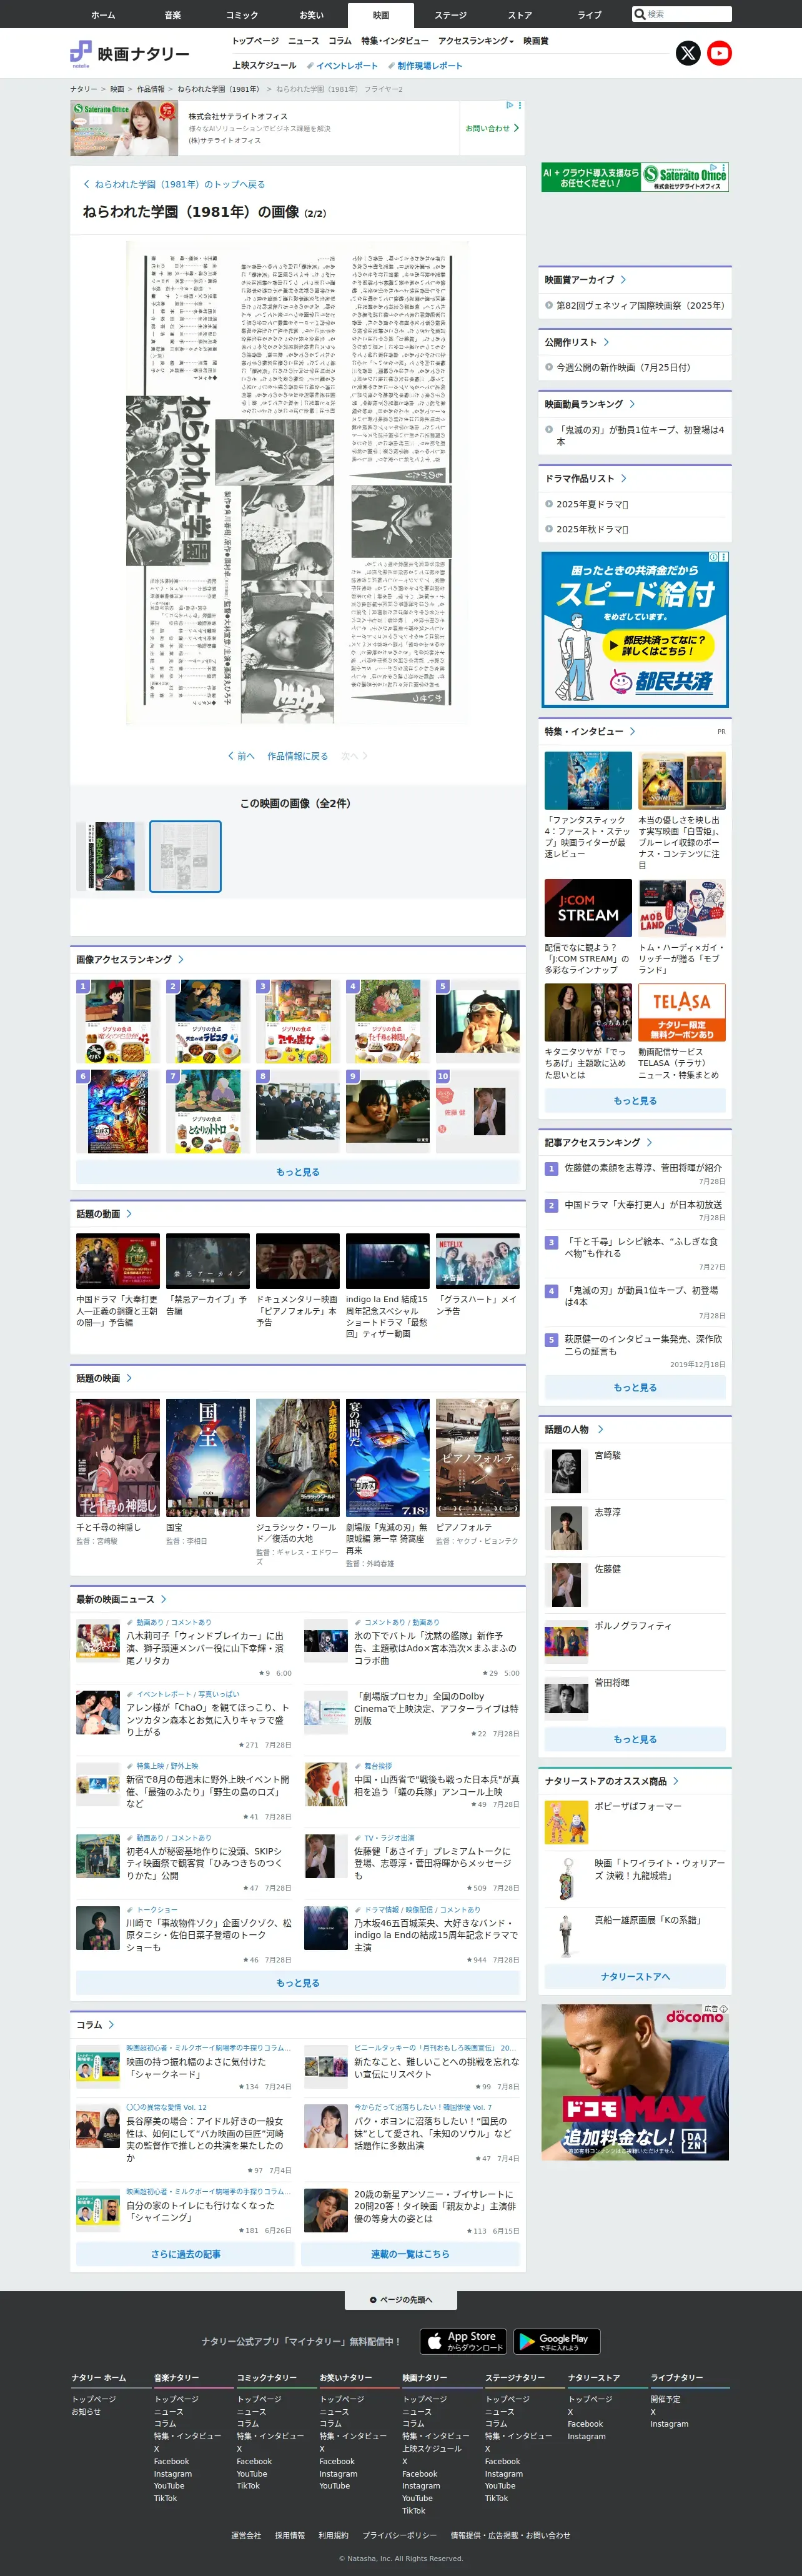Open the TELASA coupon feature thumbnail
Screen dimensions: 802x2576
pos(682,1012)
